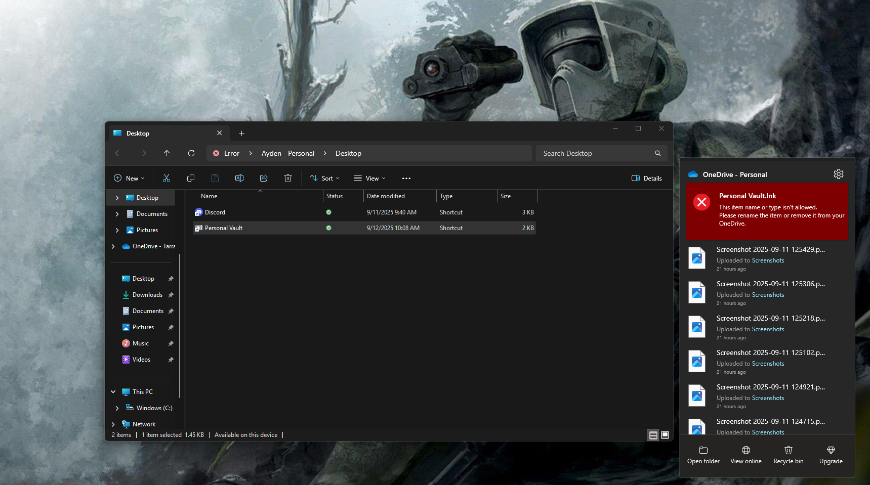Viewport: 870px width, 485px height.
Task: Click thumbnail icon of Screenshot 2025-09-11 125429
Action: tap(697, 258)
